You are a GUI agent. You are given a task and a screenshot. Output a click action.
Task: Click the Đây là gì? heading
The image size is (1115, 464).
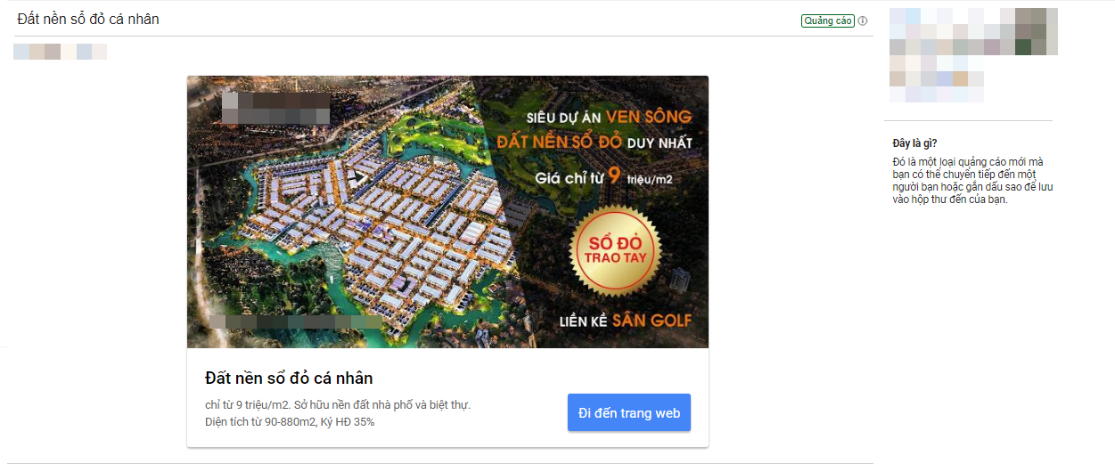click(914, 143)
